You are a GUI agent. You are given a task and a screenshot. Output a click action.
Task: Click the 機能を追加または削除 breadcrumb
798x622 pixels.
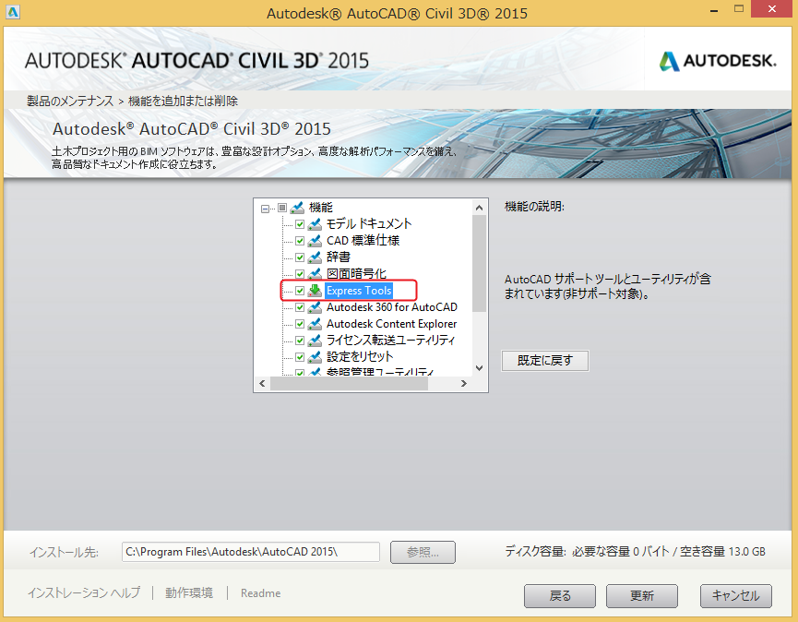pos(184,101)
